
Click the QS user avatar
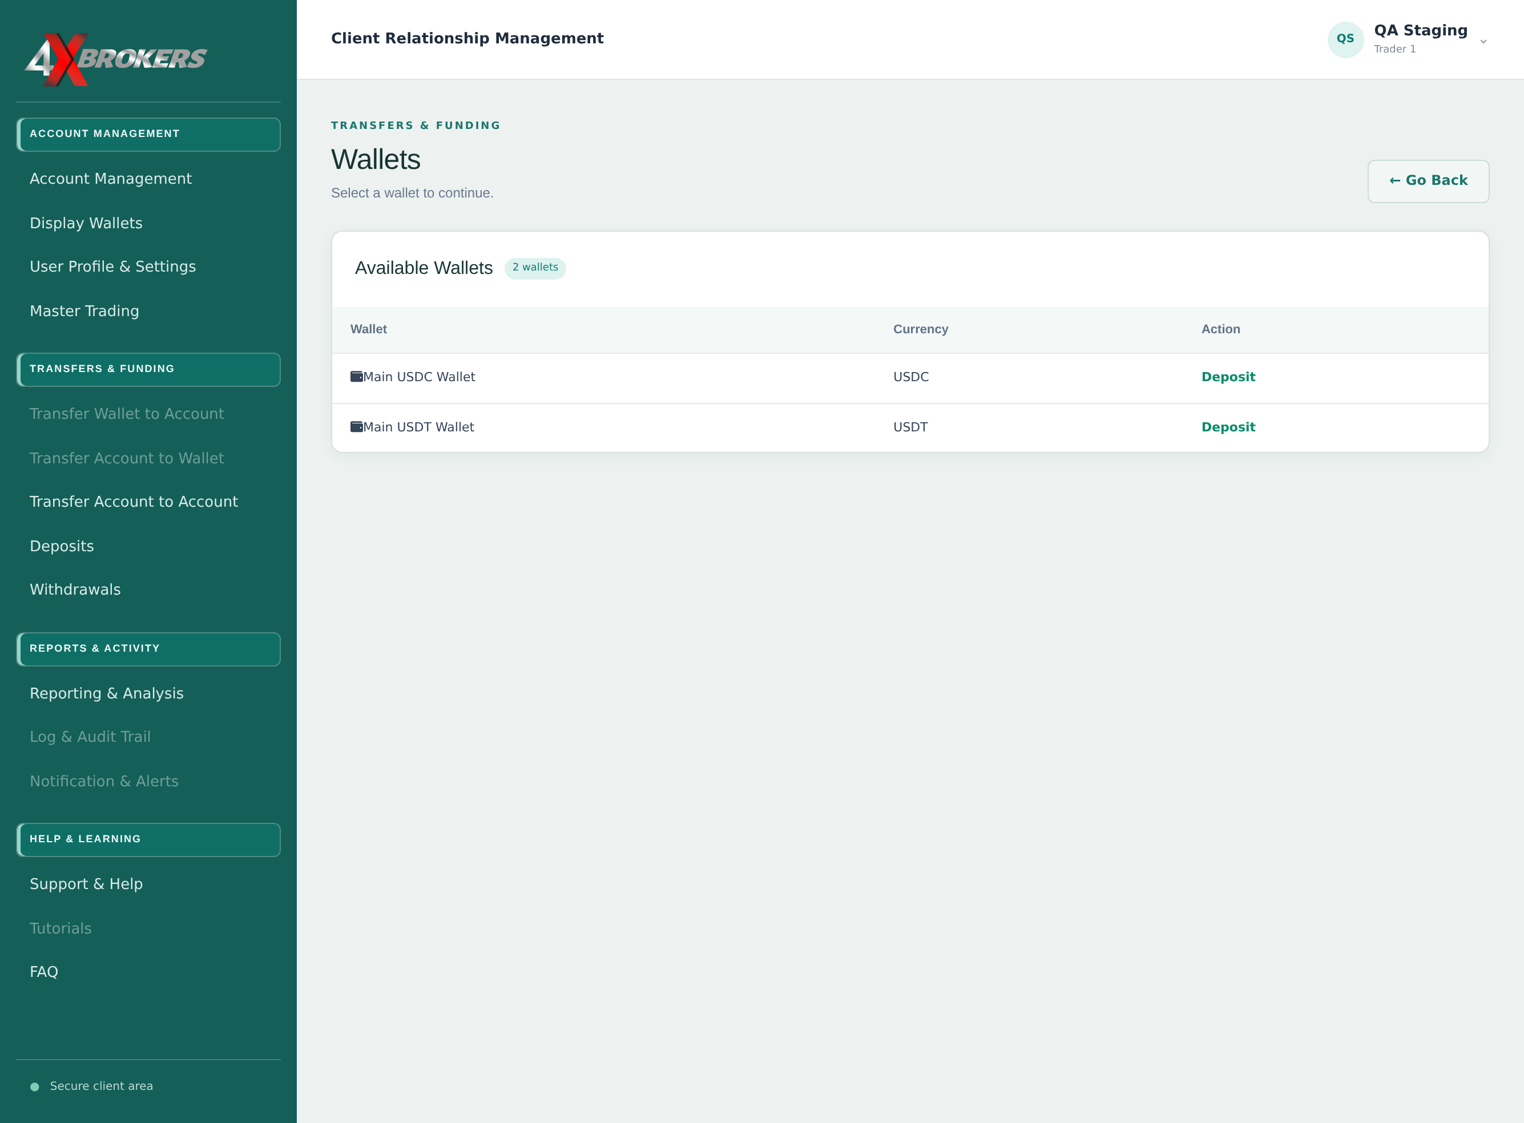[1345, 39]
